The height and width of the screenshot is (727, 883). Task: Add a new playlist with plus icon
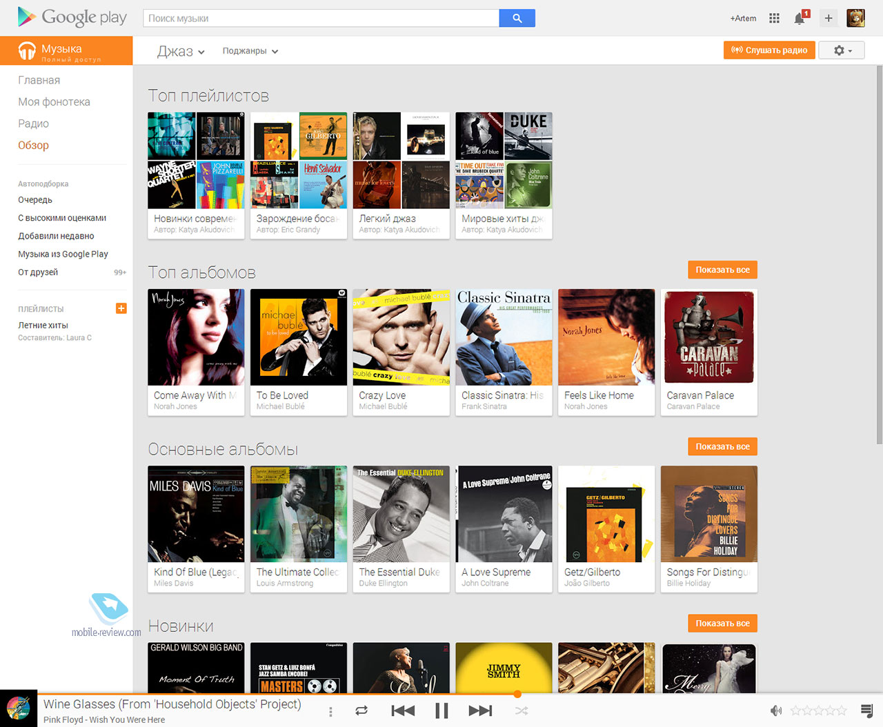pos(121,308)
